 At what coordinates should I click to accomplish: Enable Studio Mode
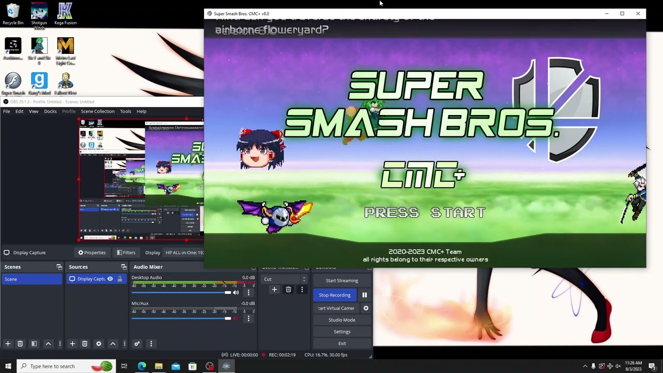342,320
